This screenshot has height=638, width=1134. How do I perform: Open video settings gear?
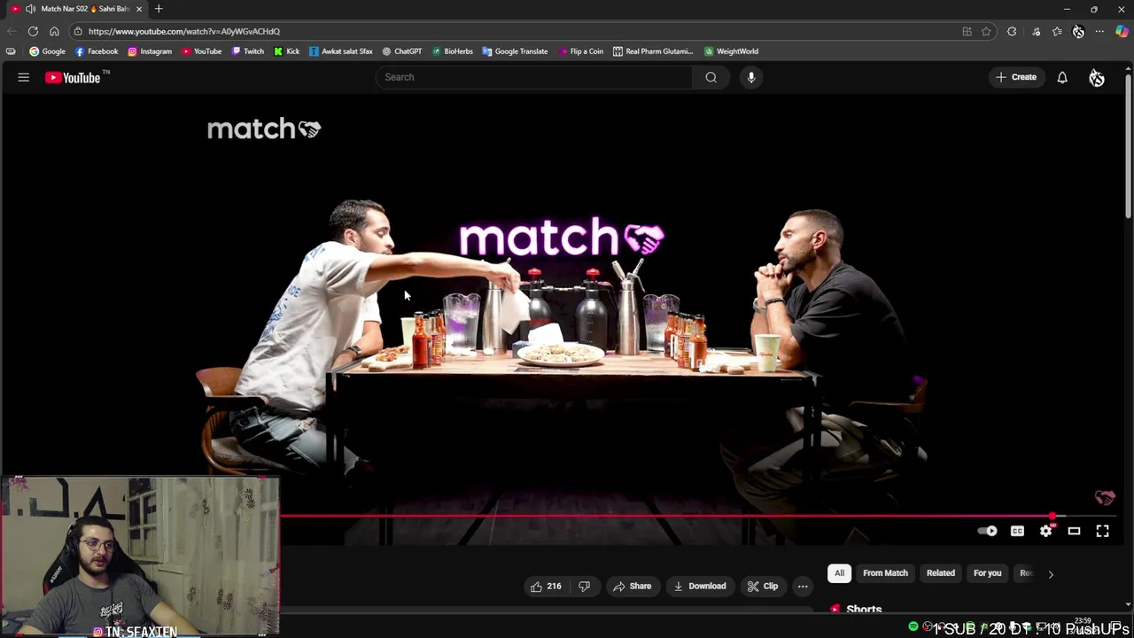click(x=1046, y=531)
